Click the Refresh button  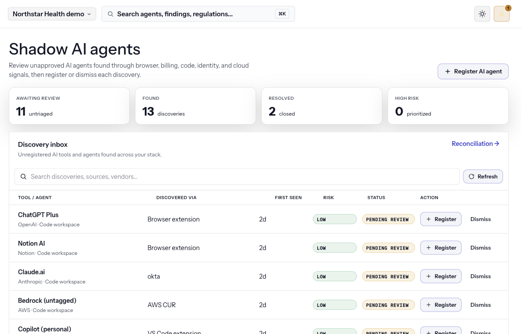[x=483, y=177]
